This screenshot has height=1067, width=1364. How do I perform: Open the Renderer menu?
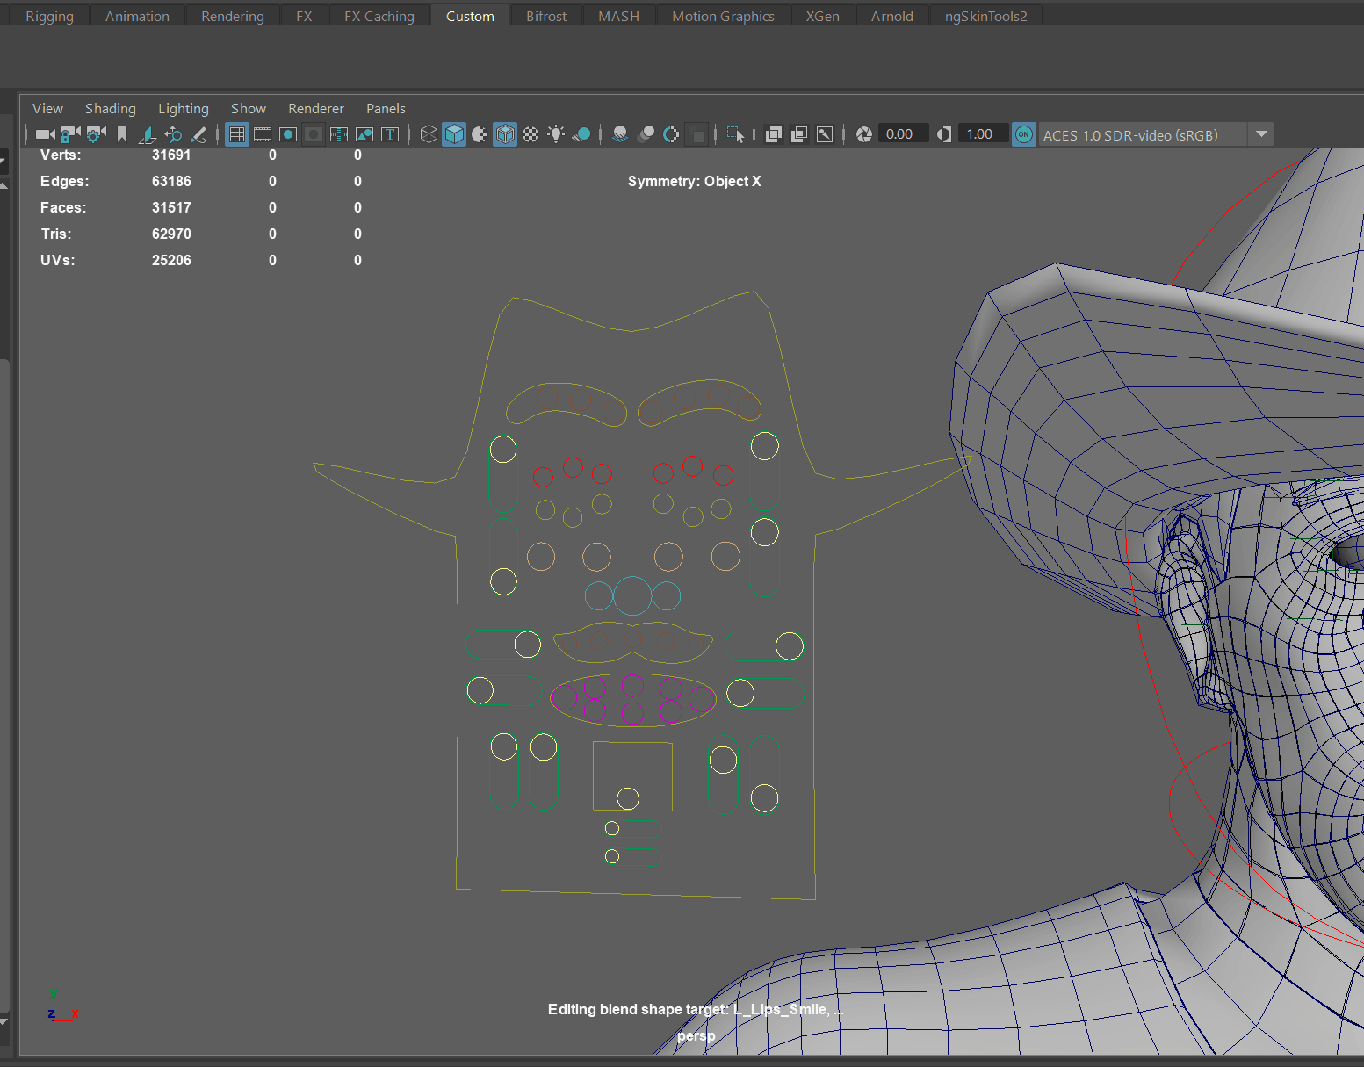pos(315,108)
